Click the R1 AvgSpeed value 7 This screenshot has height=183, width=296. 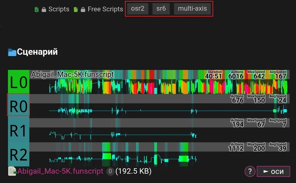tap(284, 125)
